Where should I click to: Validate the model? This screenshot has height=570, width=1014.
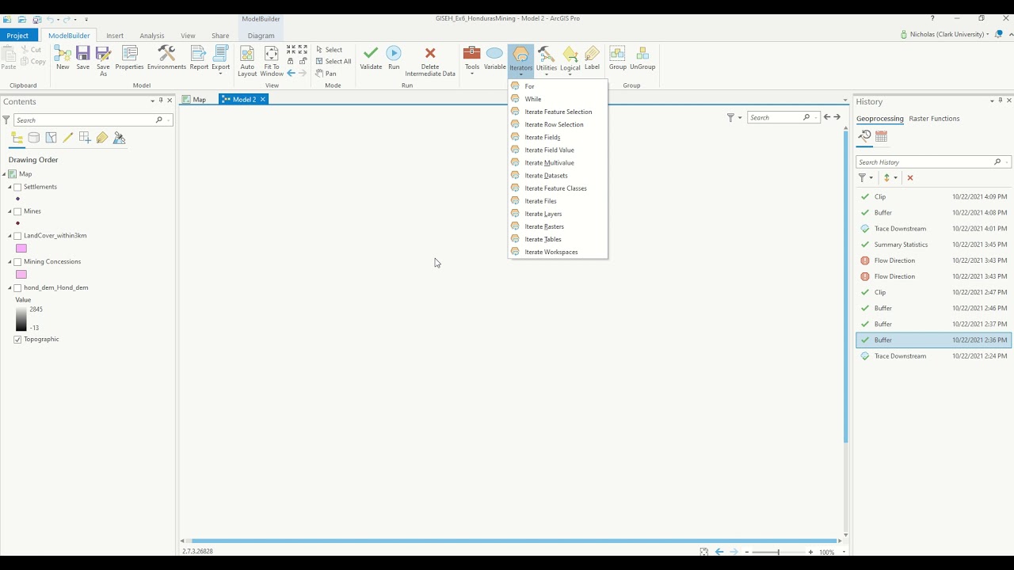point(371,58)
